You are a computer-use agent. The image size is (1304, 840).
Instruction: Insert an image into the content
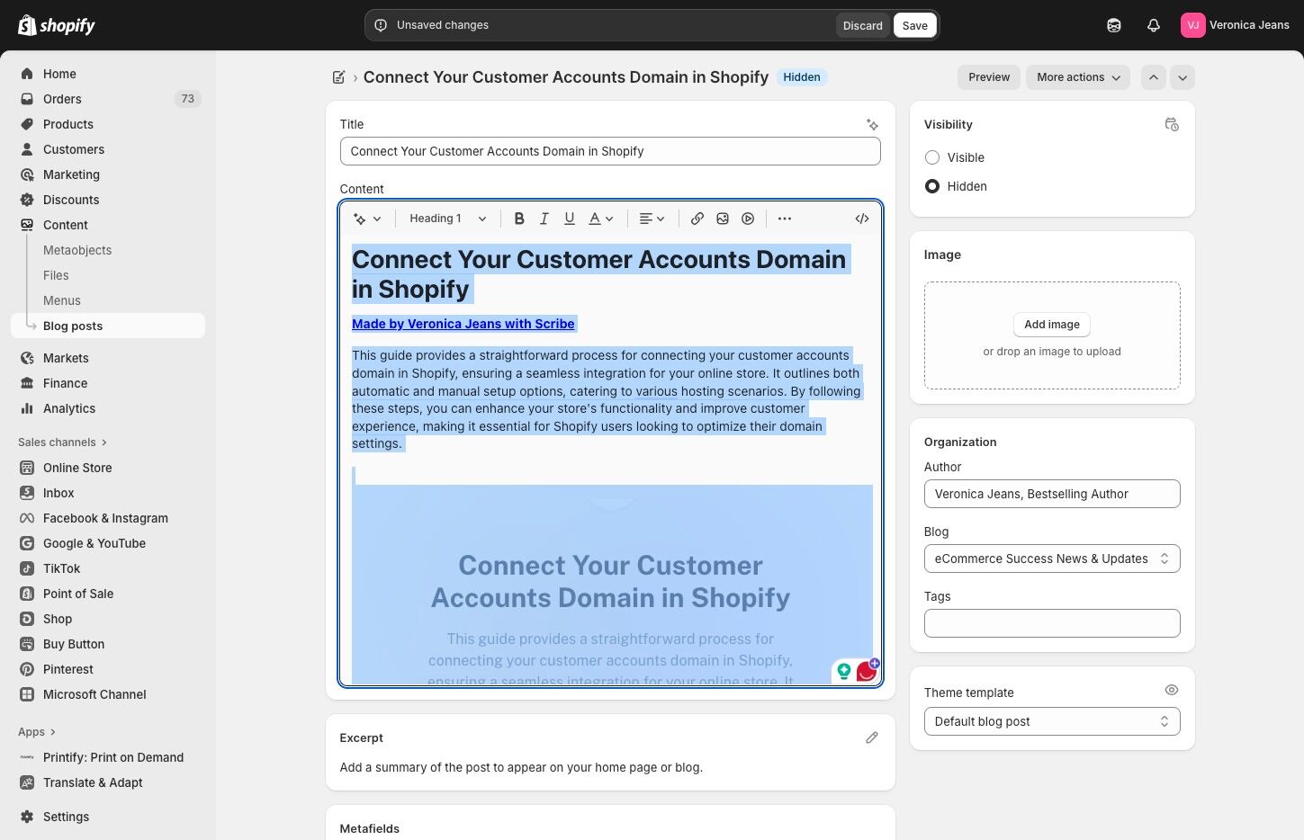pyautogui.click(x=723, y=219)
